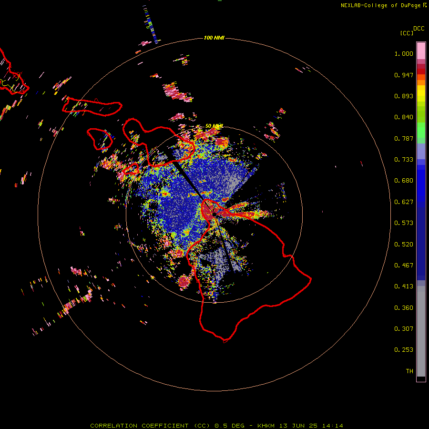
Task: Click the KHKM radar station identifier
Action: pos(266,426)
